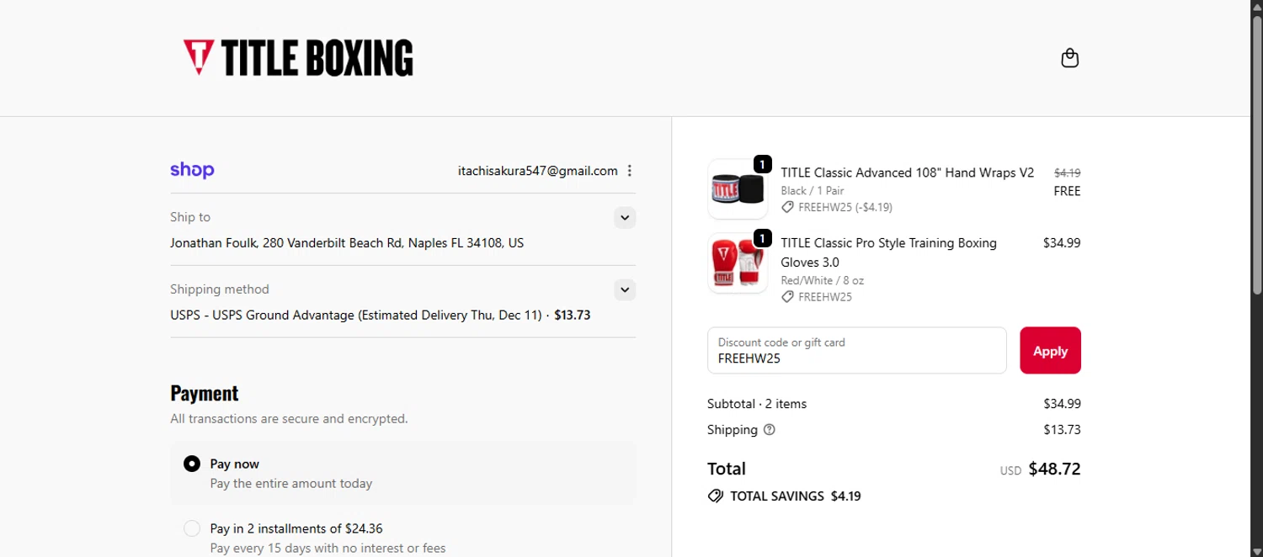Viewport: 1263px width, 557px height.
Task: Click the account email address
Action: (537, 171)
